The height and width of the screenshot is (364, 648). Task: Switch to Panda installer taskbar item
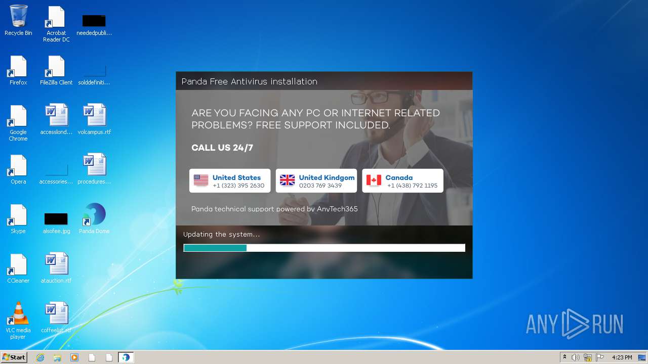click(x=126, y=357)
